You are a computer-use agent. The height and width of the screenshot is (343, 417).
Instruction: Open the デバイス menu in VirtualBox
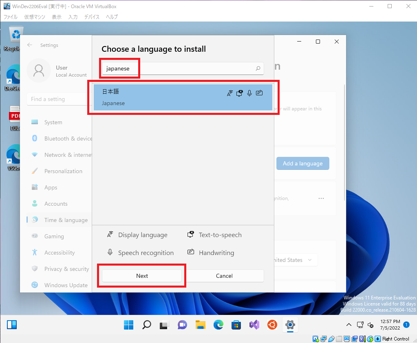92,17
